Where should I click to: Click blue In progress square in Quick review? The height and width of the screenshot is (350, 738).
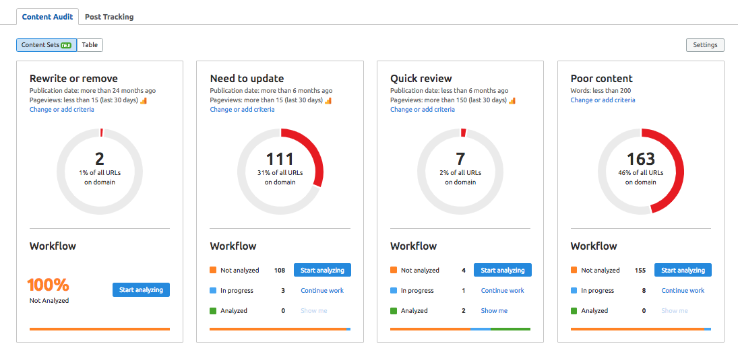click(394, 291)
